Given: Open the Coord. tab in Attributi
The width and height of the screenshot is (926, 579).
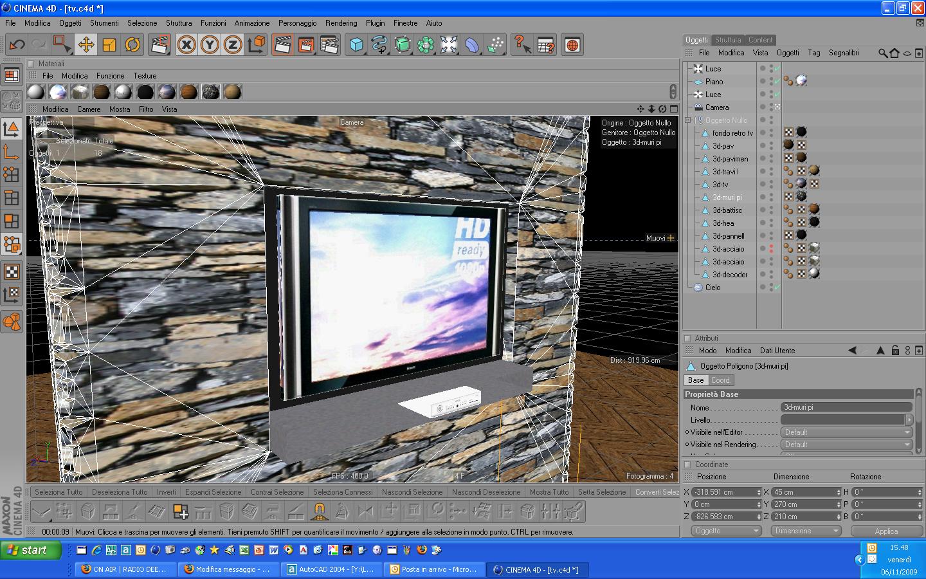Looking at the screenshot, I should 720,380.
